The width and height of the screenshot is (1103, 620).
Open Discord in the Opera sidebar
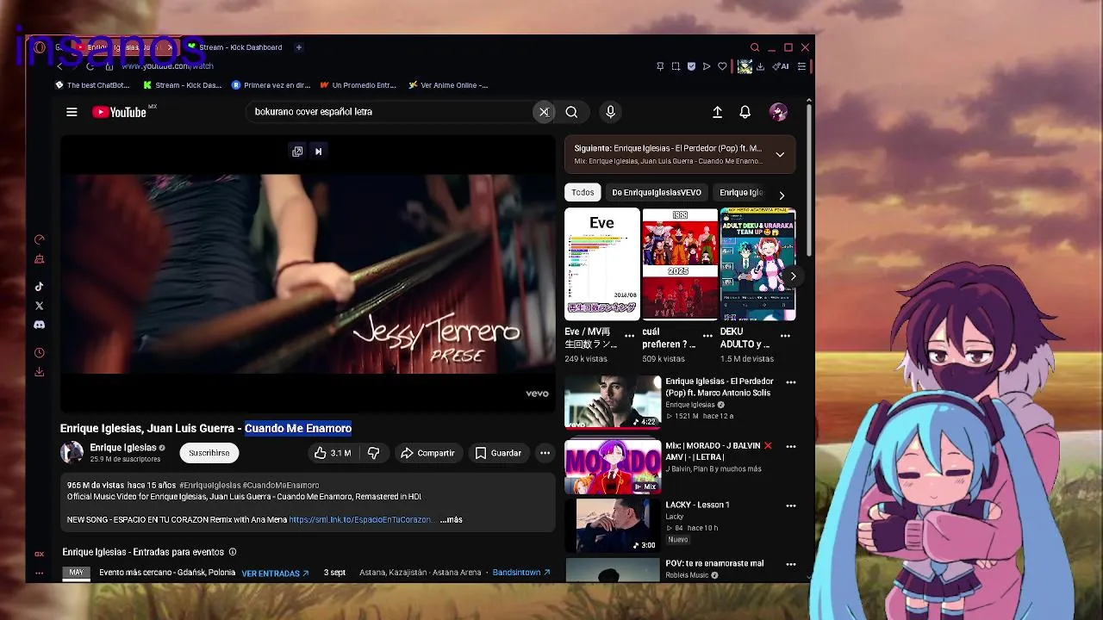coord(39,325)
